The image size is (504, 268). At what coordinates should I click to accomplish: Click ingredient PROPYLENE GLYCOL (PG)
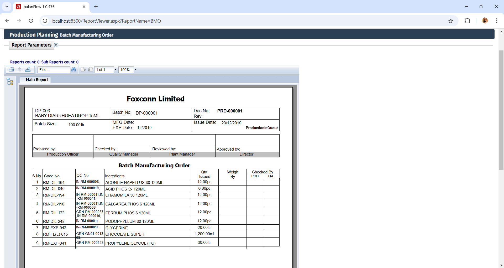pos(130,243)
